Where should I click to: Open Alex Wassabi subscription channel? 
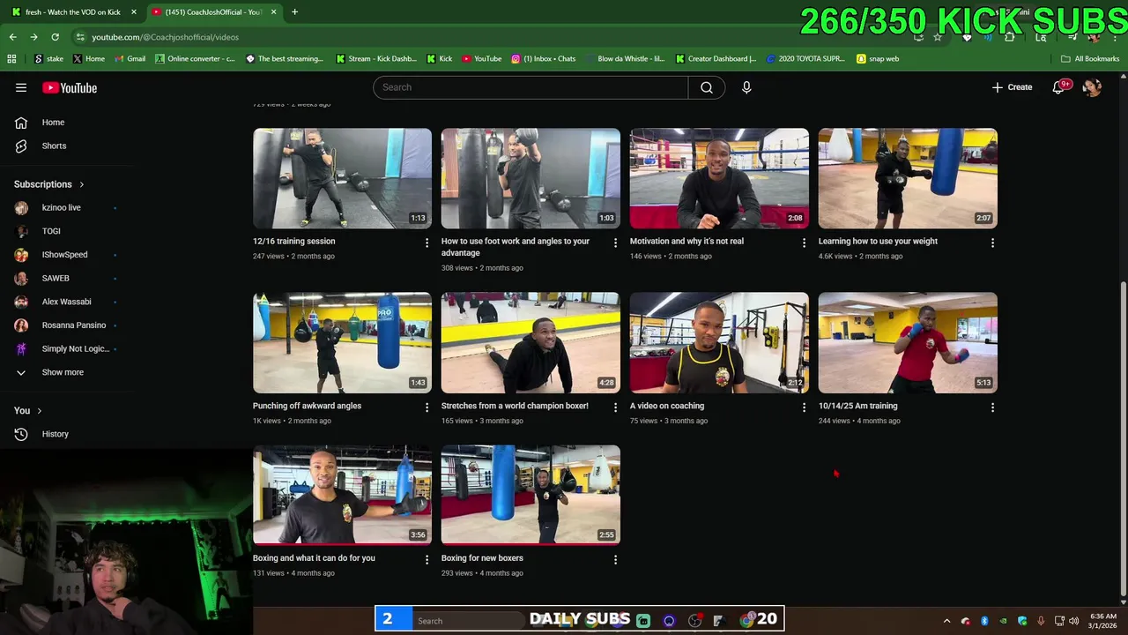(x=66, y=302)
